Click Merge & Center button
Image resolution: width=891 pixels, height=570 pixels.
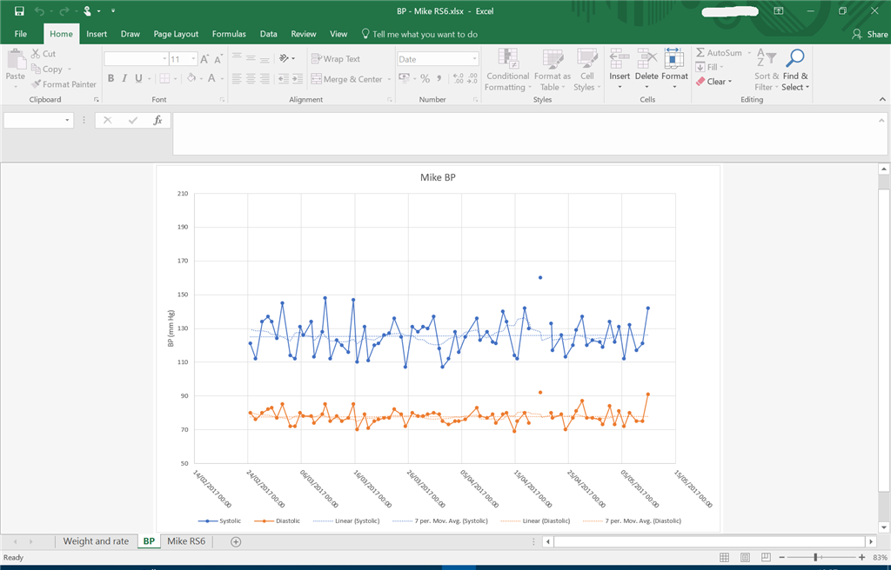click(x=347, y=79)
